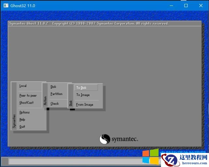Close the Ghost32 11.0 window
Screen dimensions: 209x167
[x=201, y=6]
